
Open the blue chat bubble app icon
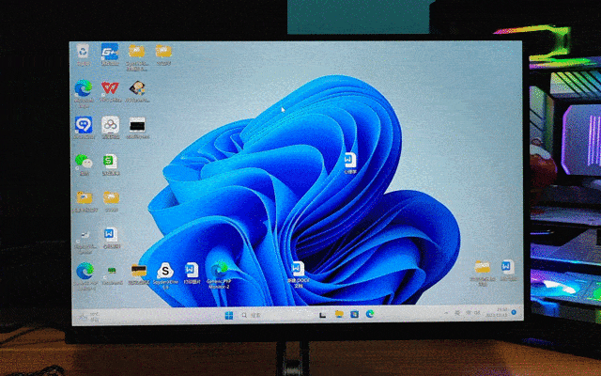pos(83,124)
